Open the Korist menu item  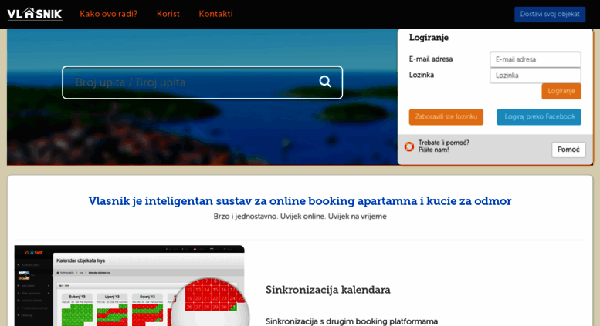coord(168,14)
